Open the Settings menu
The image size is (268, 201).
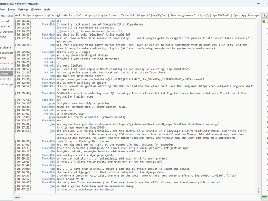tap(23, 9)
